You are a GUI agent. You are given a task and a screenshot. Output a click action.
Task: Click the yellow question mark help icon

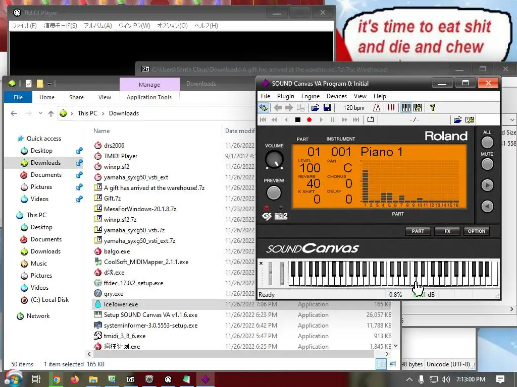tap(432, 108)
